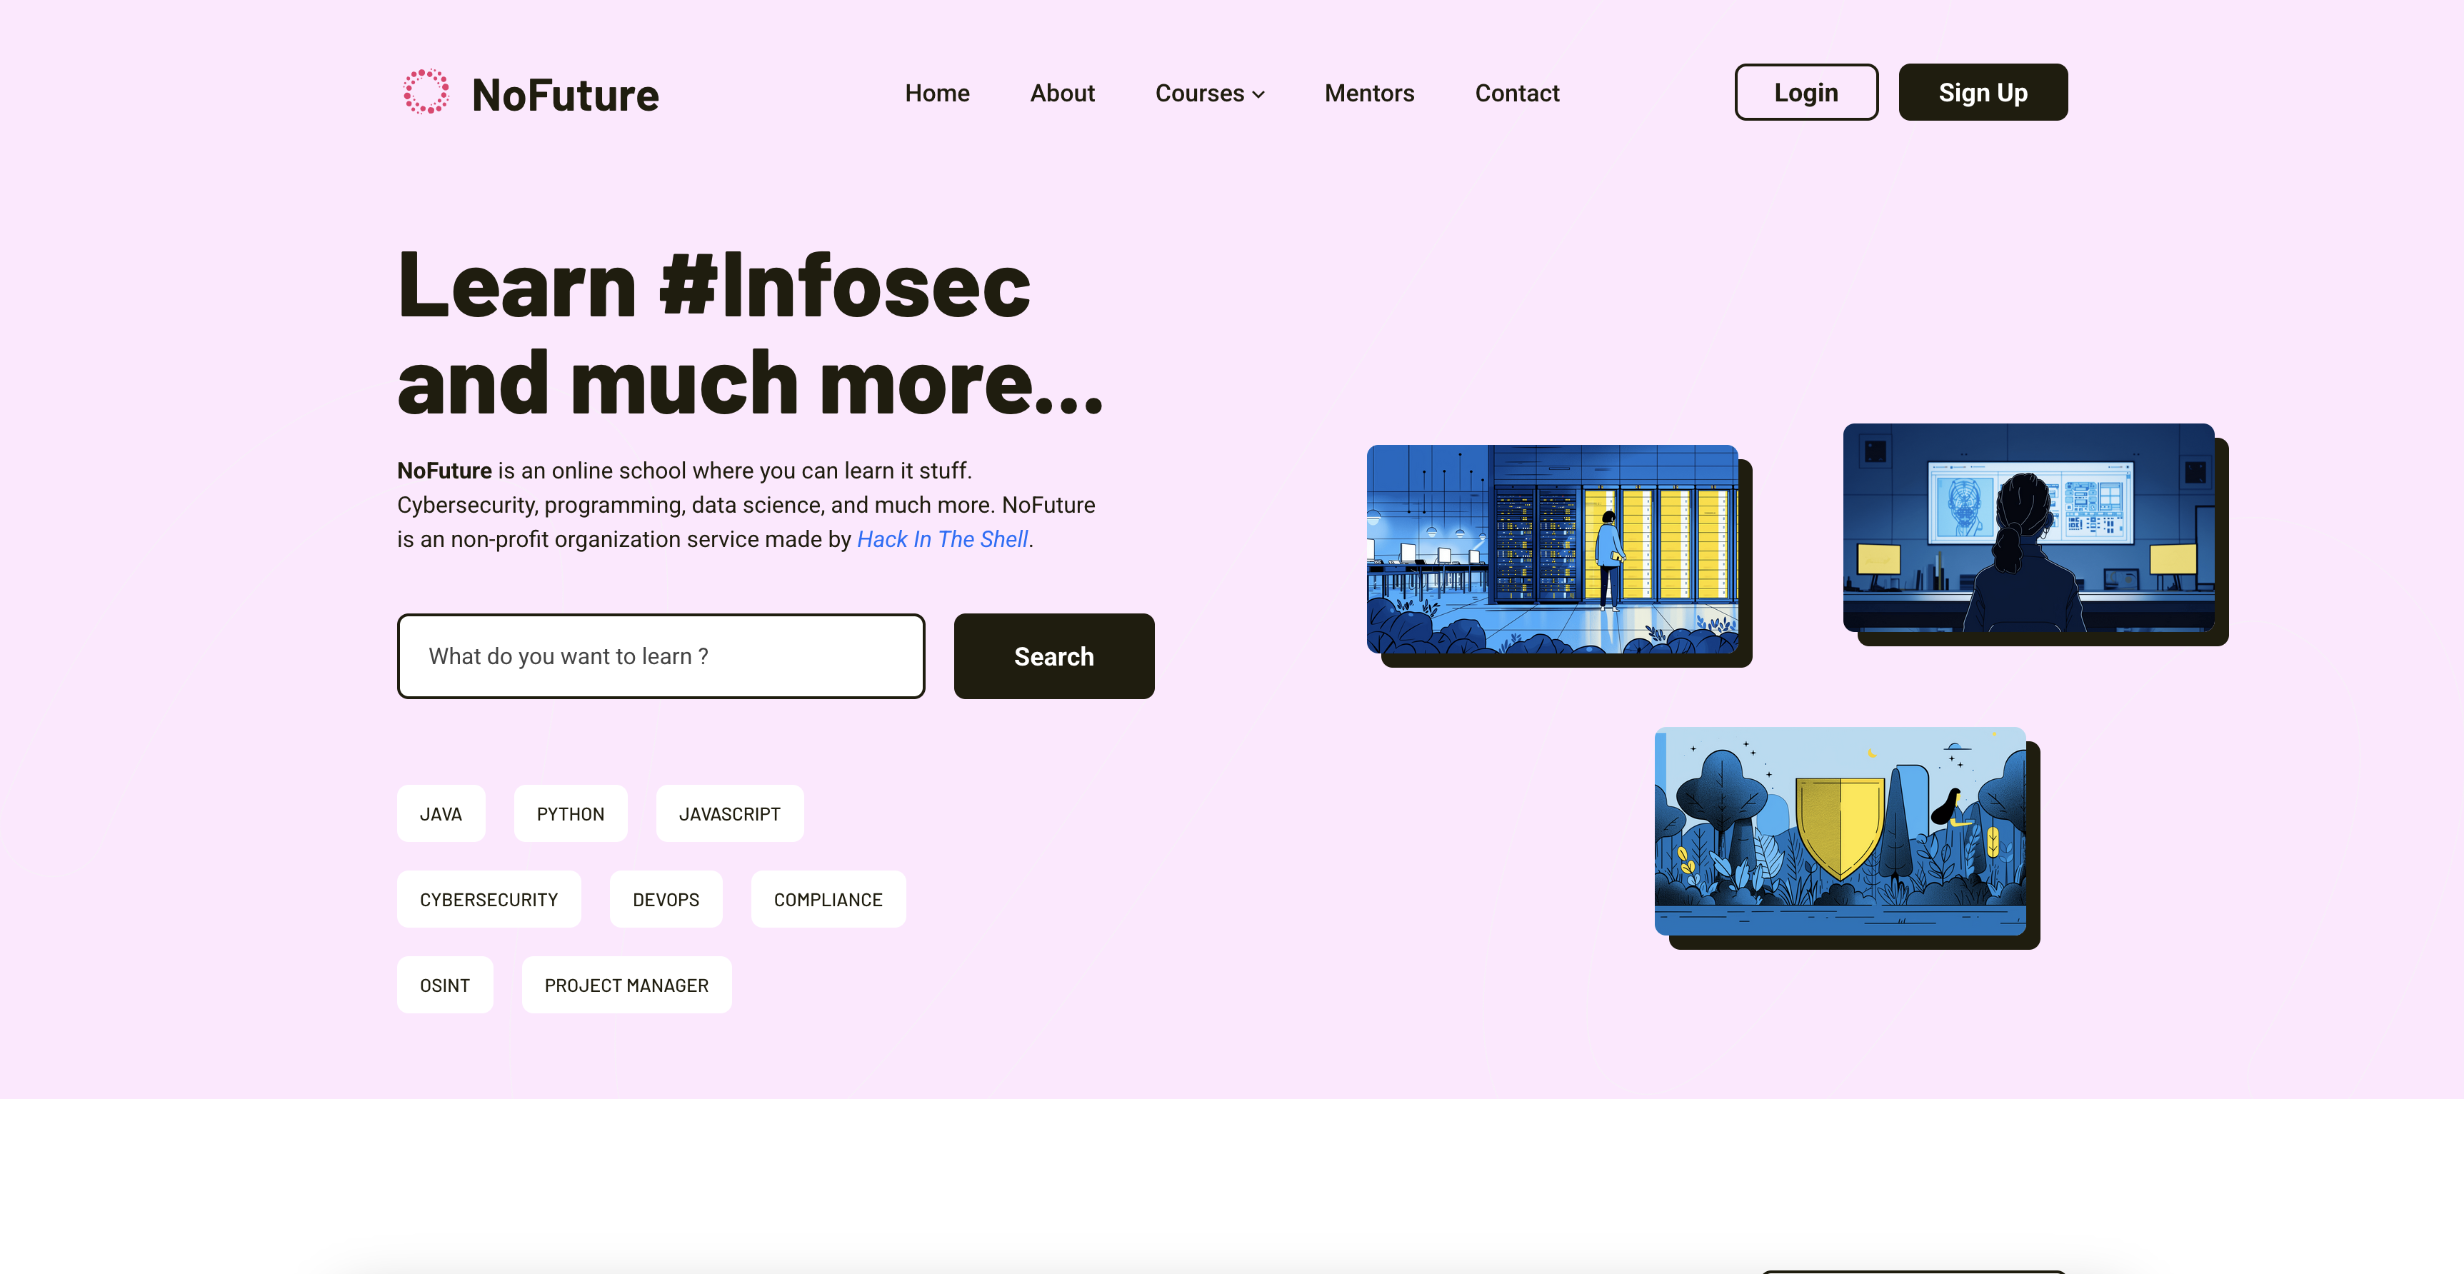
Task: Open the yellow shield forest illustration
Action: 1841,831
